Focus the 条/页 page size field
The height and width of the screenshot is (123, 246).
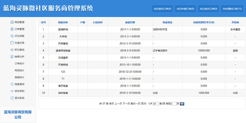[x=156, y=104]
